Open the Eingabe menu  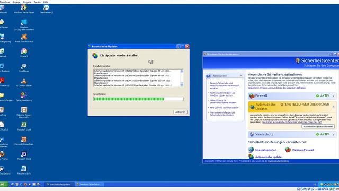click(27, 2)
